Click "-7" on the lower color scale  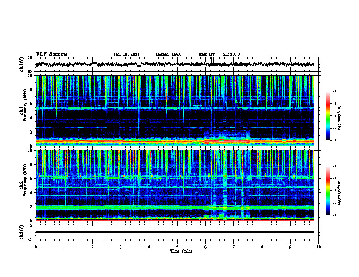[x=334, y=215]
